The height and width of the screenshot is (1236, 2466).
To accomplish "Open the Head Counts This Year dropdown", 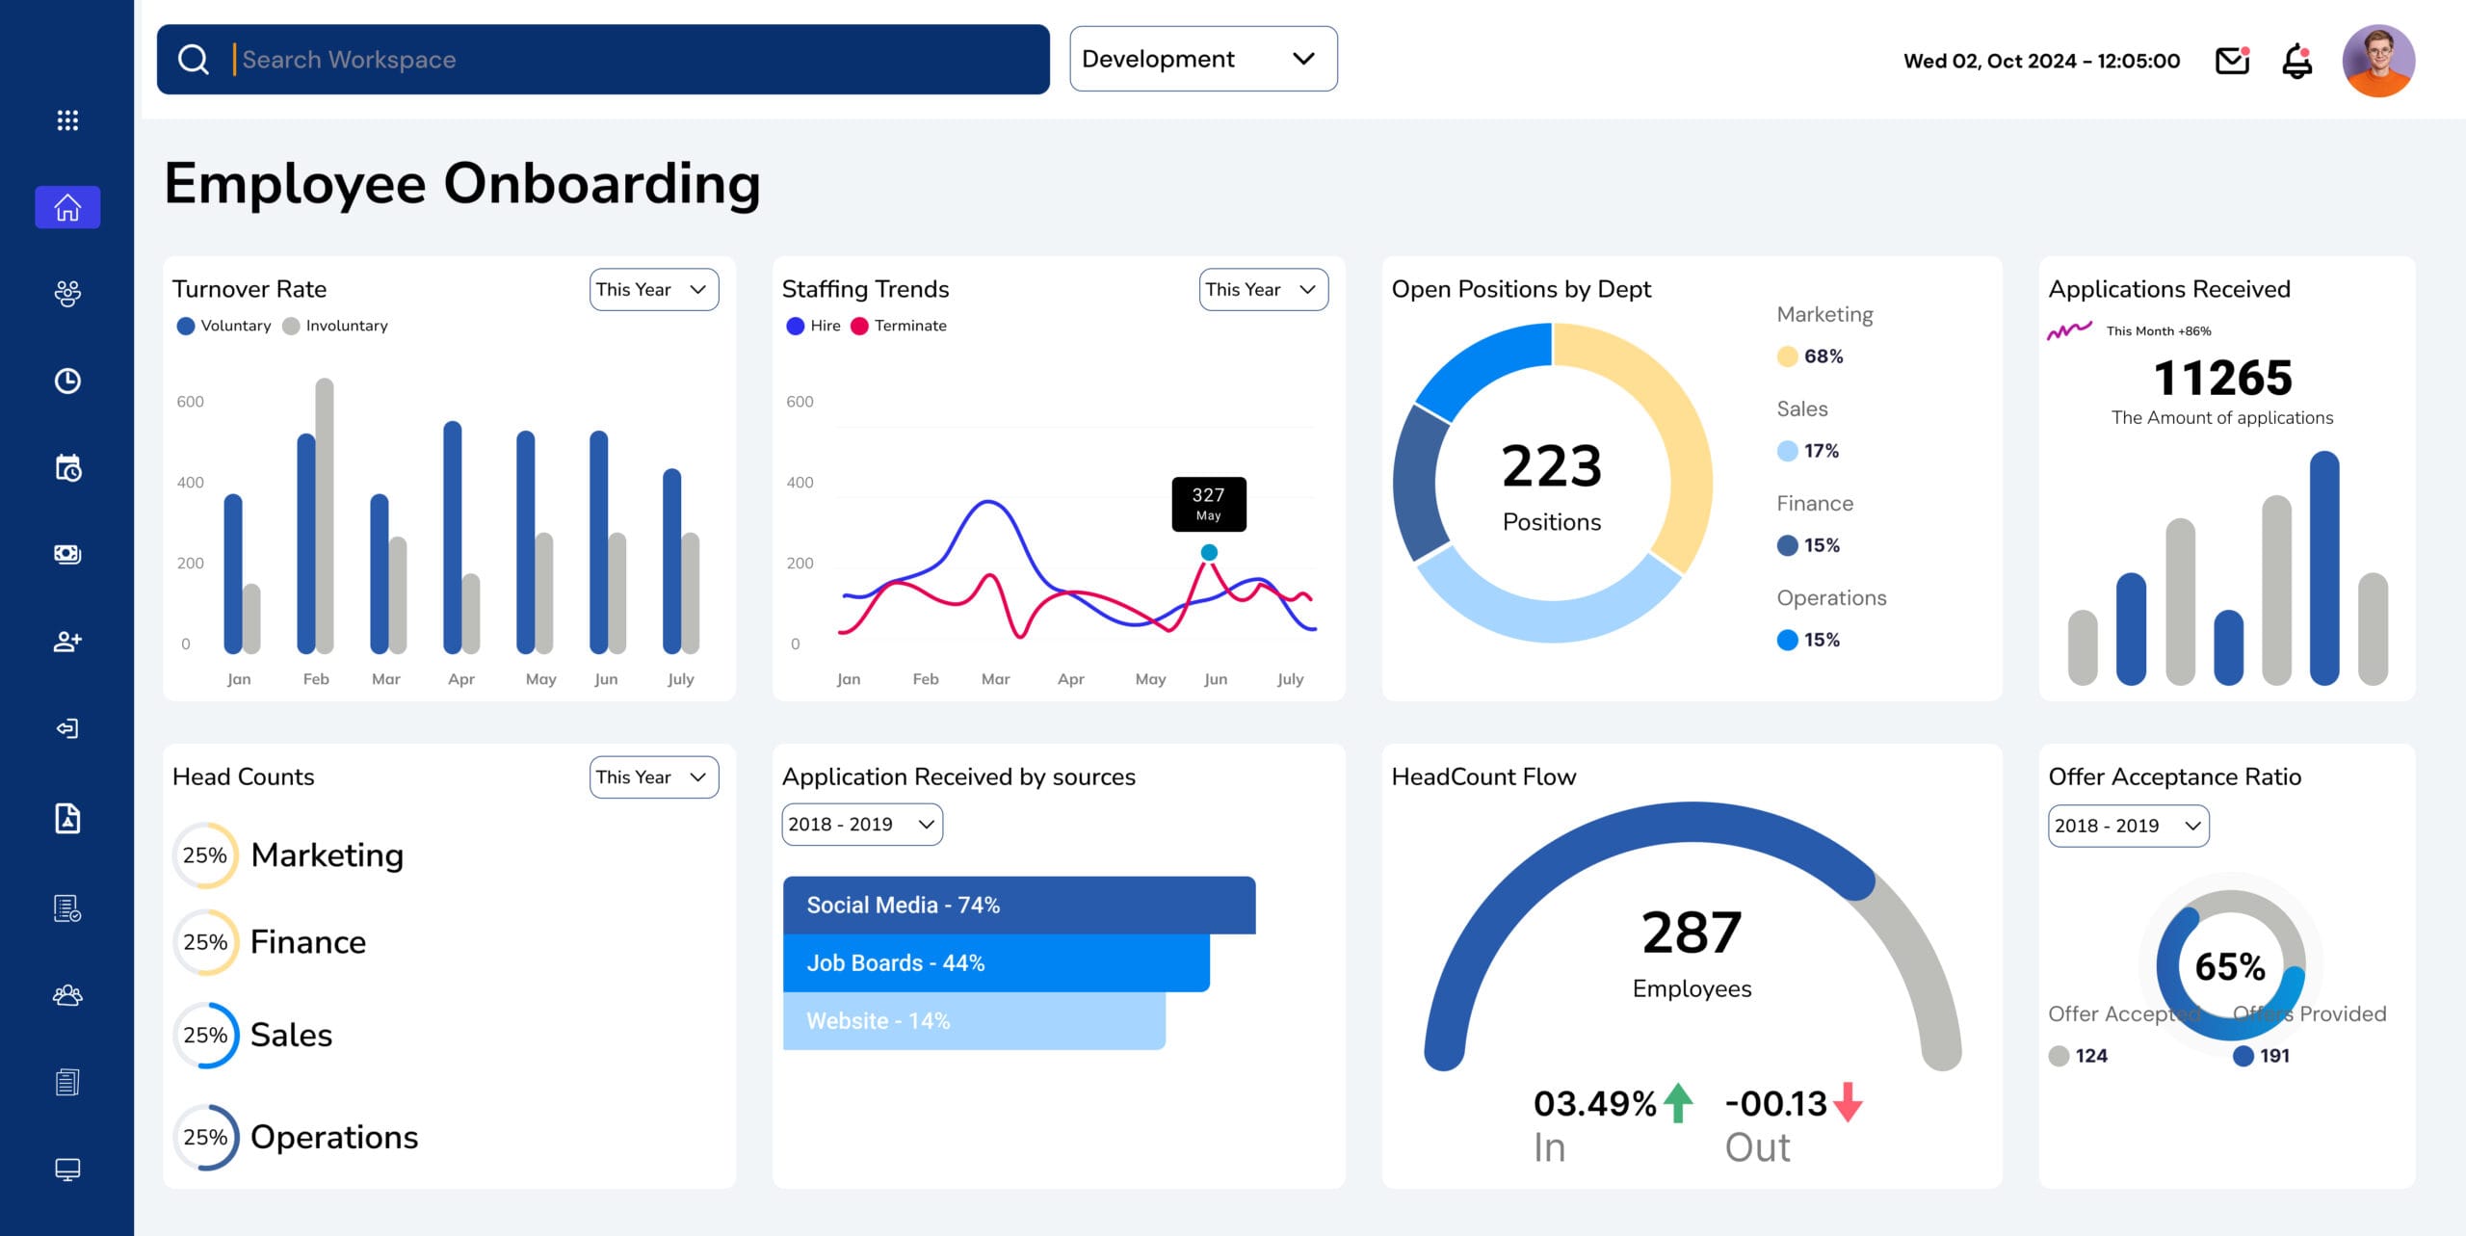I will [651, 776].
